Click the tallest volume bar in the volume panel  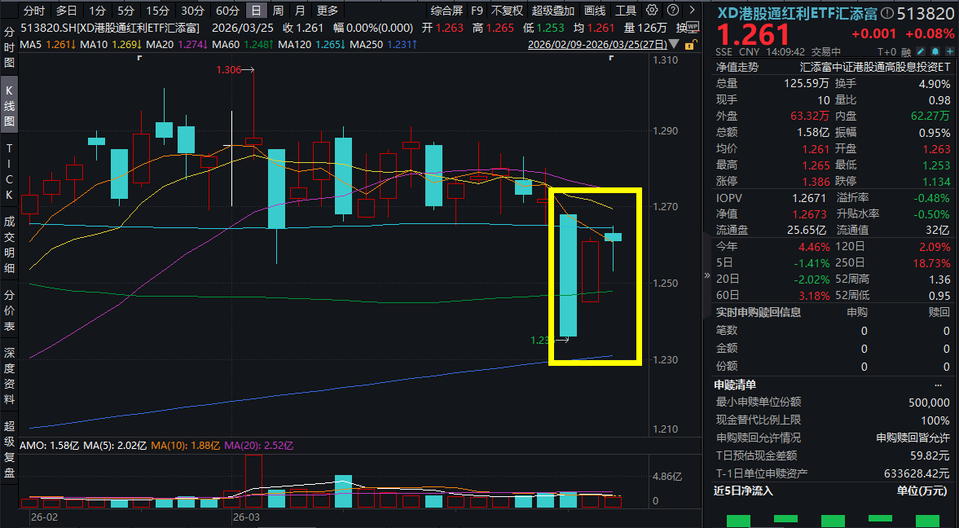tap(253, 481)
